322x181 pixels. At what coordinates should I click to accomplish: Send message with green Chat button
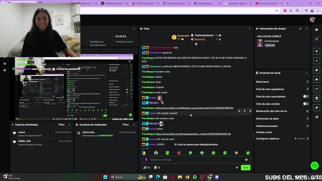[246, 168]
